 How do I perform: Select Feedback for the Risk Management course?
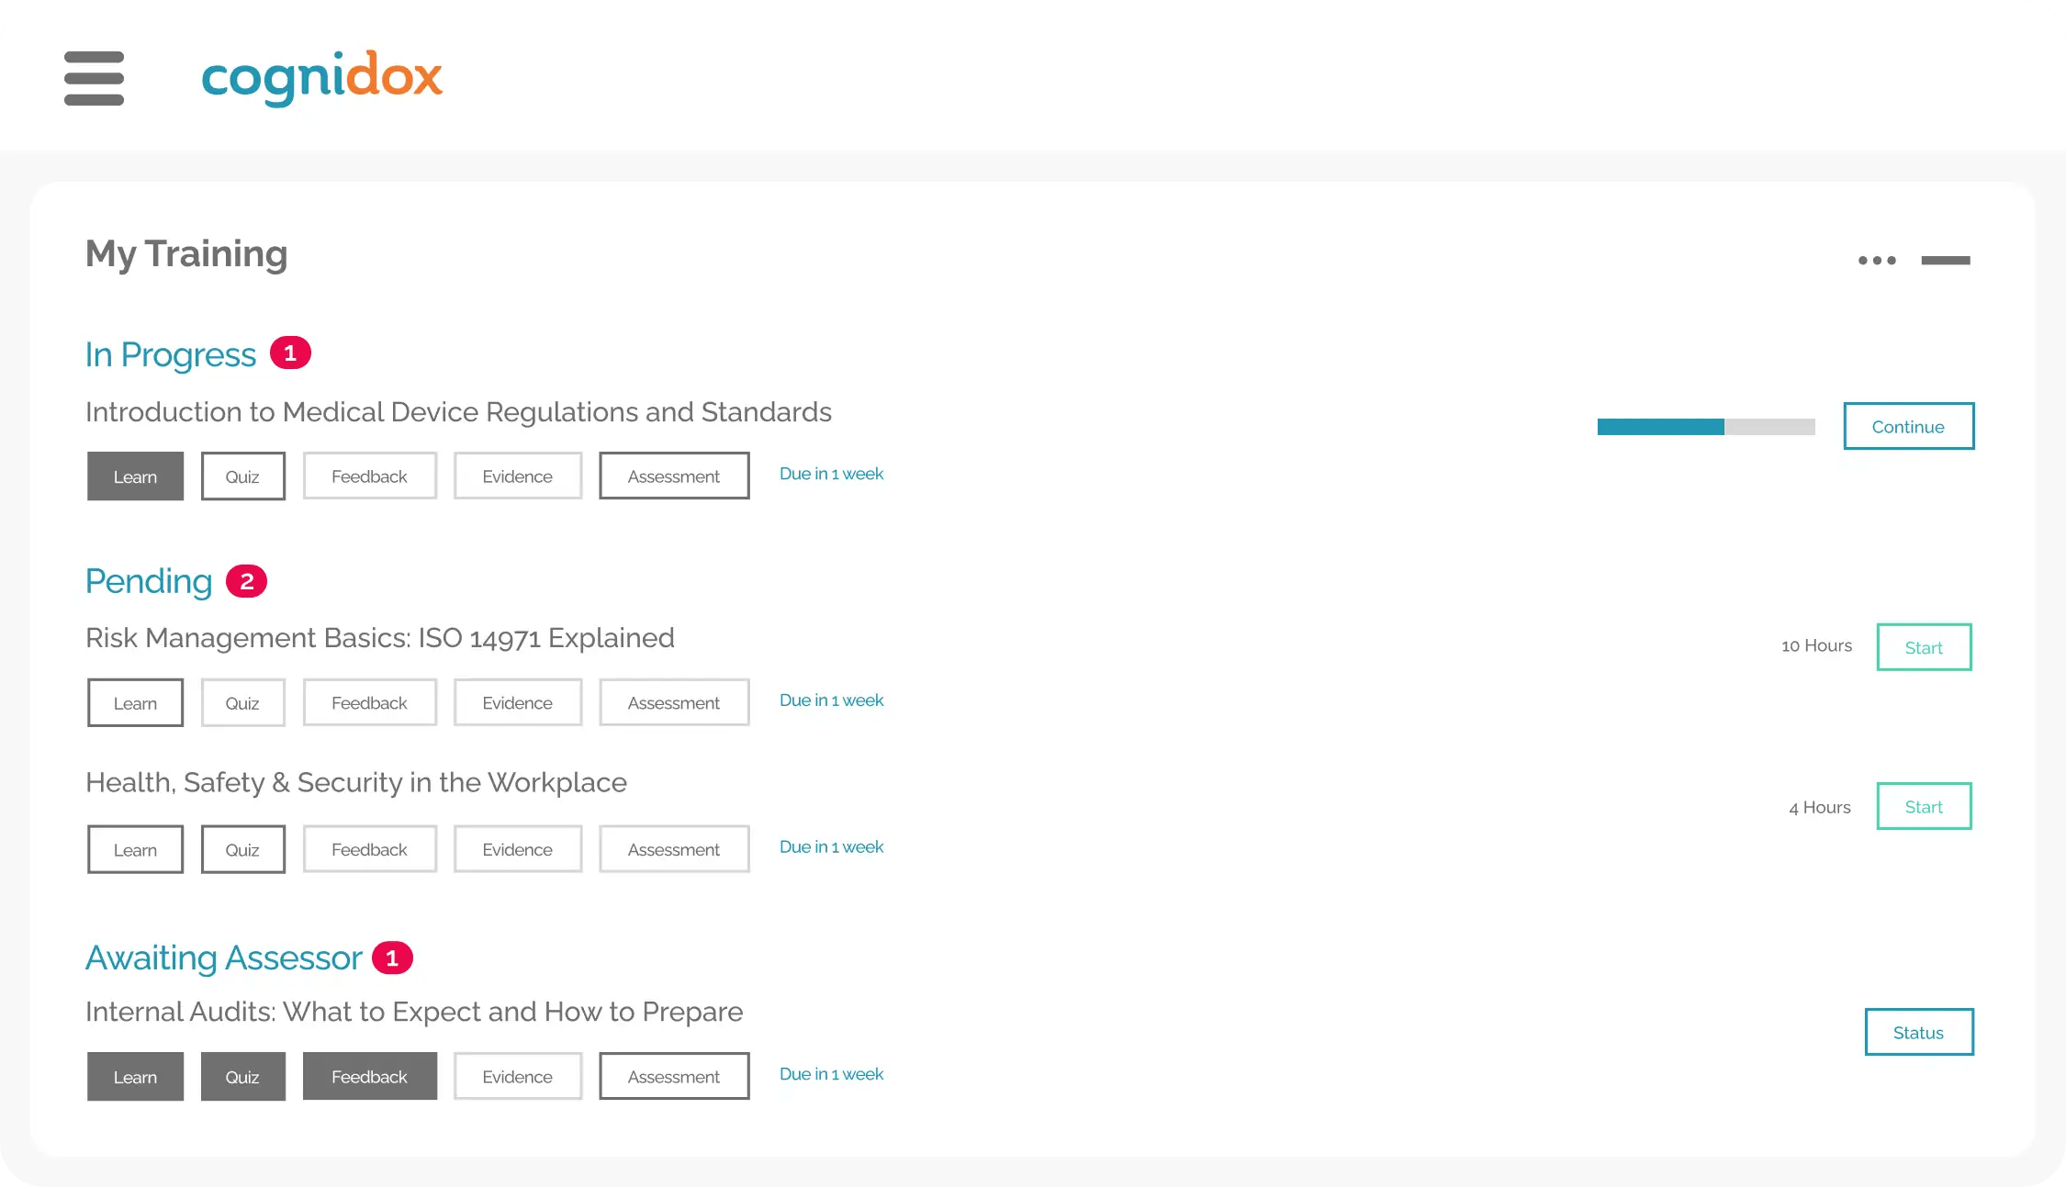tap(369, 702)
